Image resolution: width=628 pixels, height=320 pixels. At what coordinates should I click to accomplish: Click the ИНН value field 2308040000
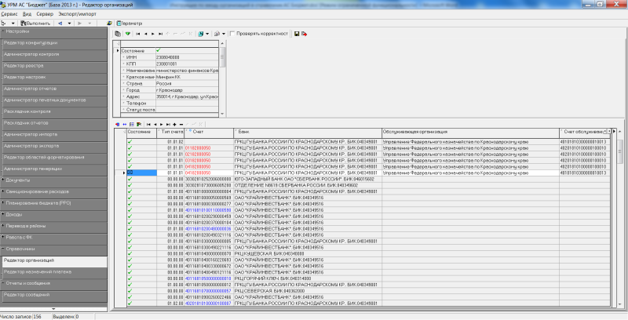pos(187,57)
